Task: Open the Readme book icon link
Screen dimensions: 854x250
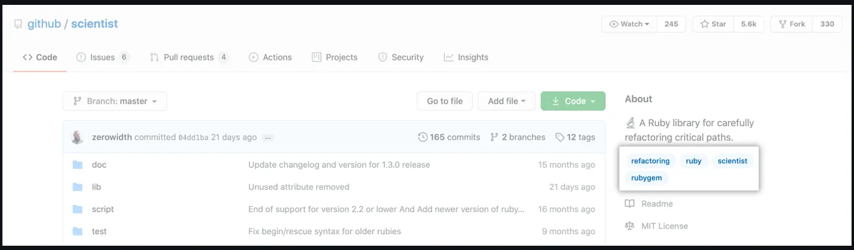Action: click(x=630, y=204)
